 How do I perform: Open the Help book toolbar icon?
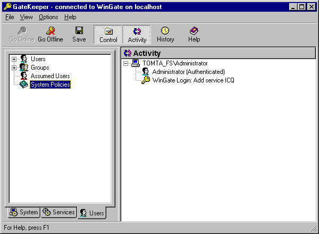[x=194, y=31]
